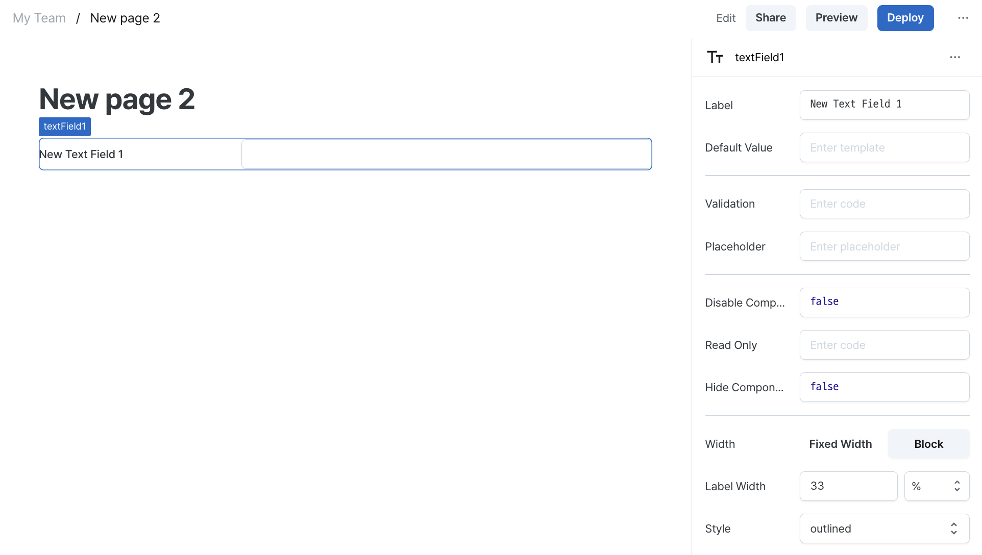
Task: Click the Label Width property label
Action: (735, 487)
